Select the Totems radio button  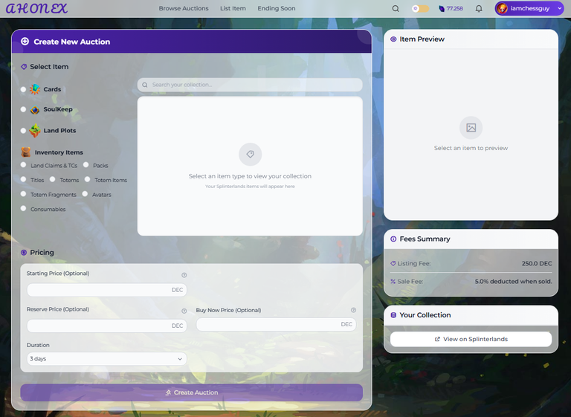point(53,179)
